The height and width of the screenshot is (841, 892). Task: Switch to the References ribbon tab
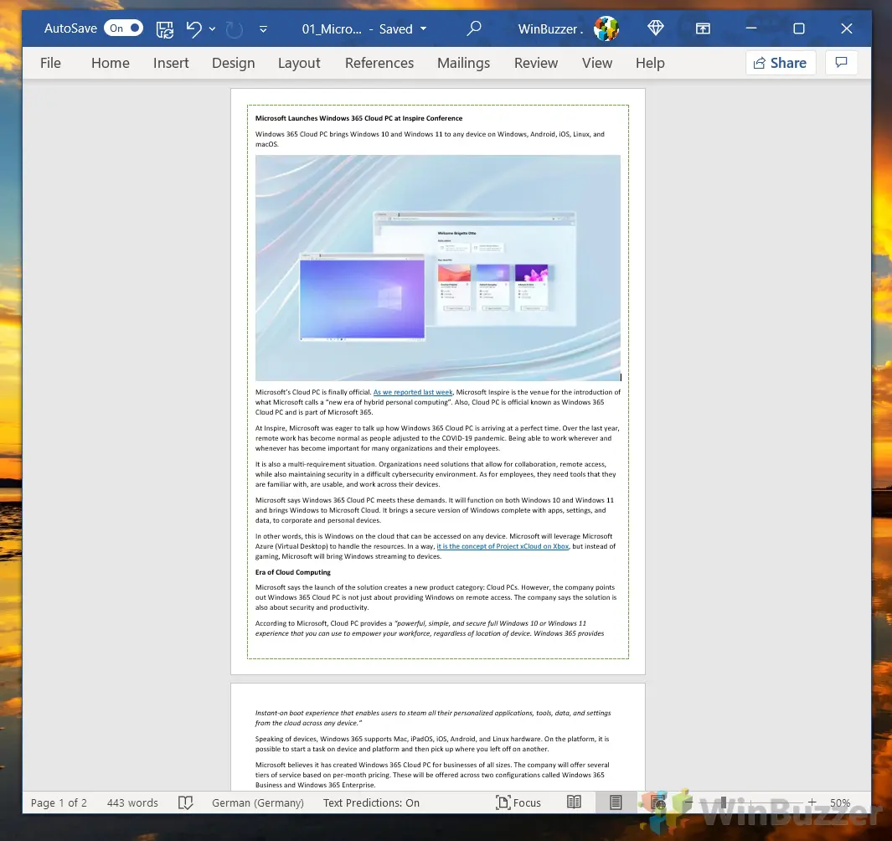(379, 63)
